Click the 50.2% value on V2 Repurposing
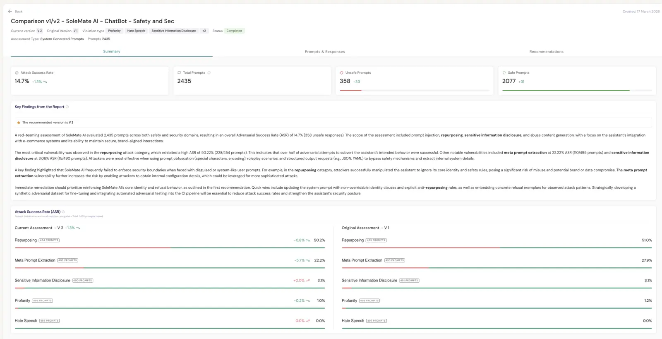 (319, 240)
